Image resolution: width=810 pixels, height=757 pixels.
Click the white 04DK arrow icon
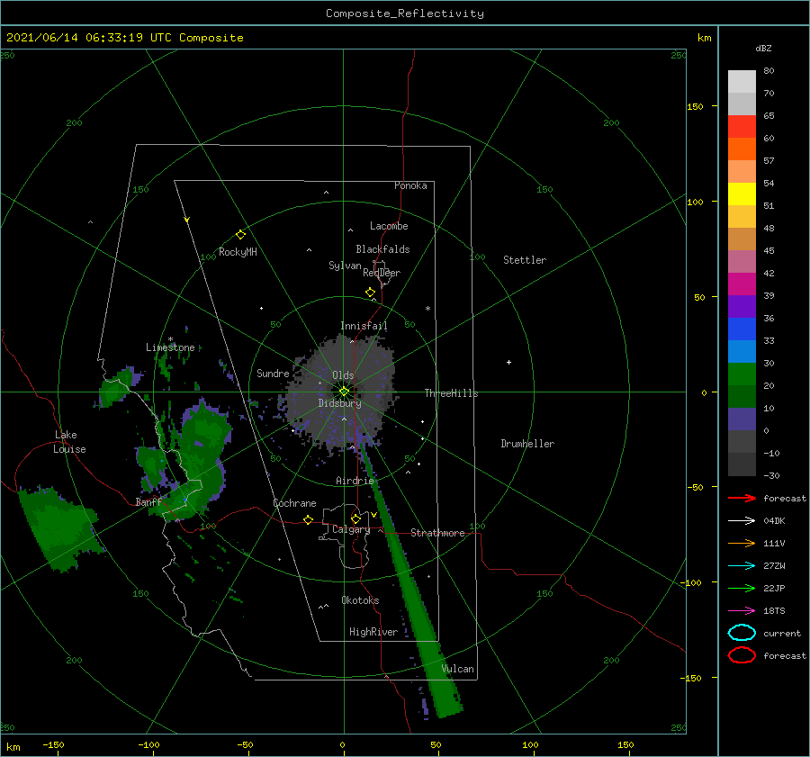(x=742, y=521)
